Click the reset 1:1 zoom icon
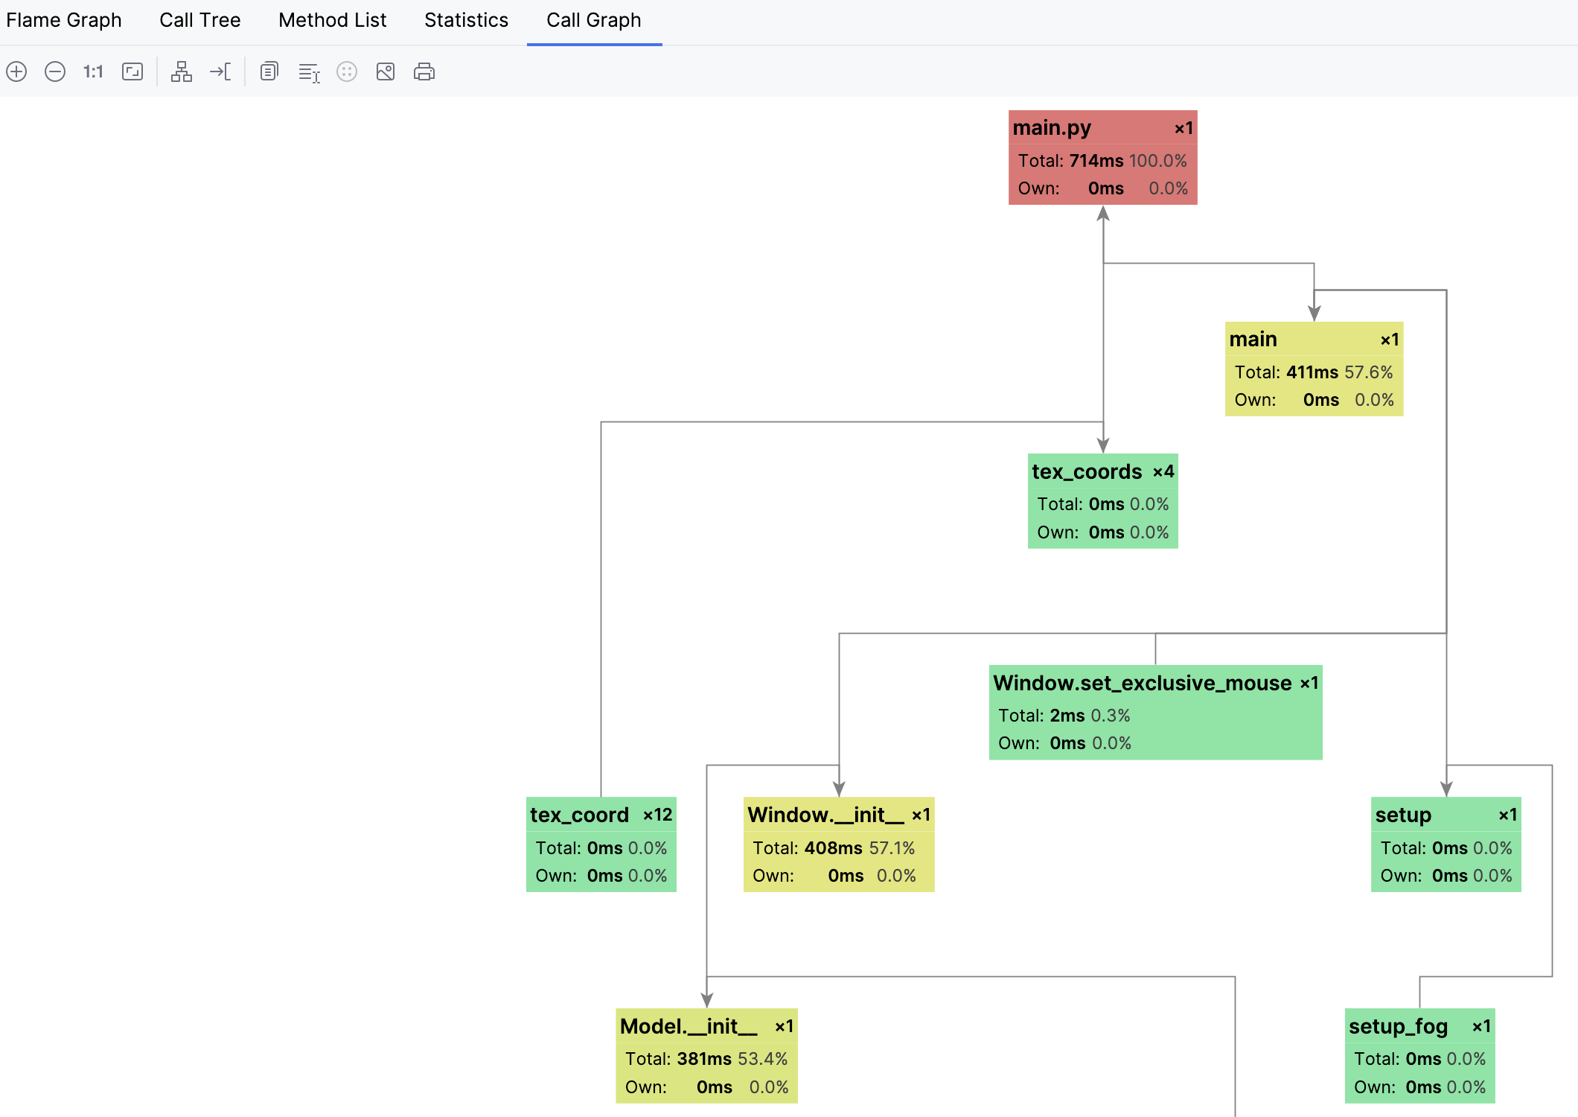The height and width of the screenshot is (1117, 1578). click(x=92, y=71)
